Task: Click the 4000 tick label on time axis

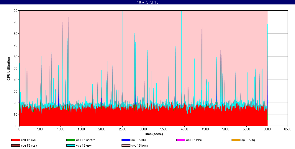Action: [184, 129]
